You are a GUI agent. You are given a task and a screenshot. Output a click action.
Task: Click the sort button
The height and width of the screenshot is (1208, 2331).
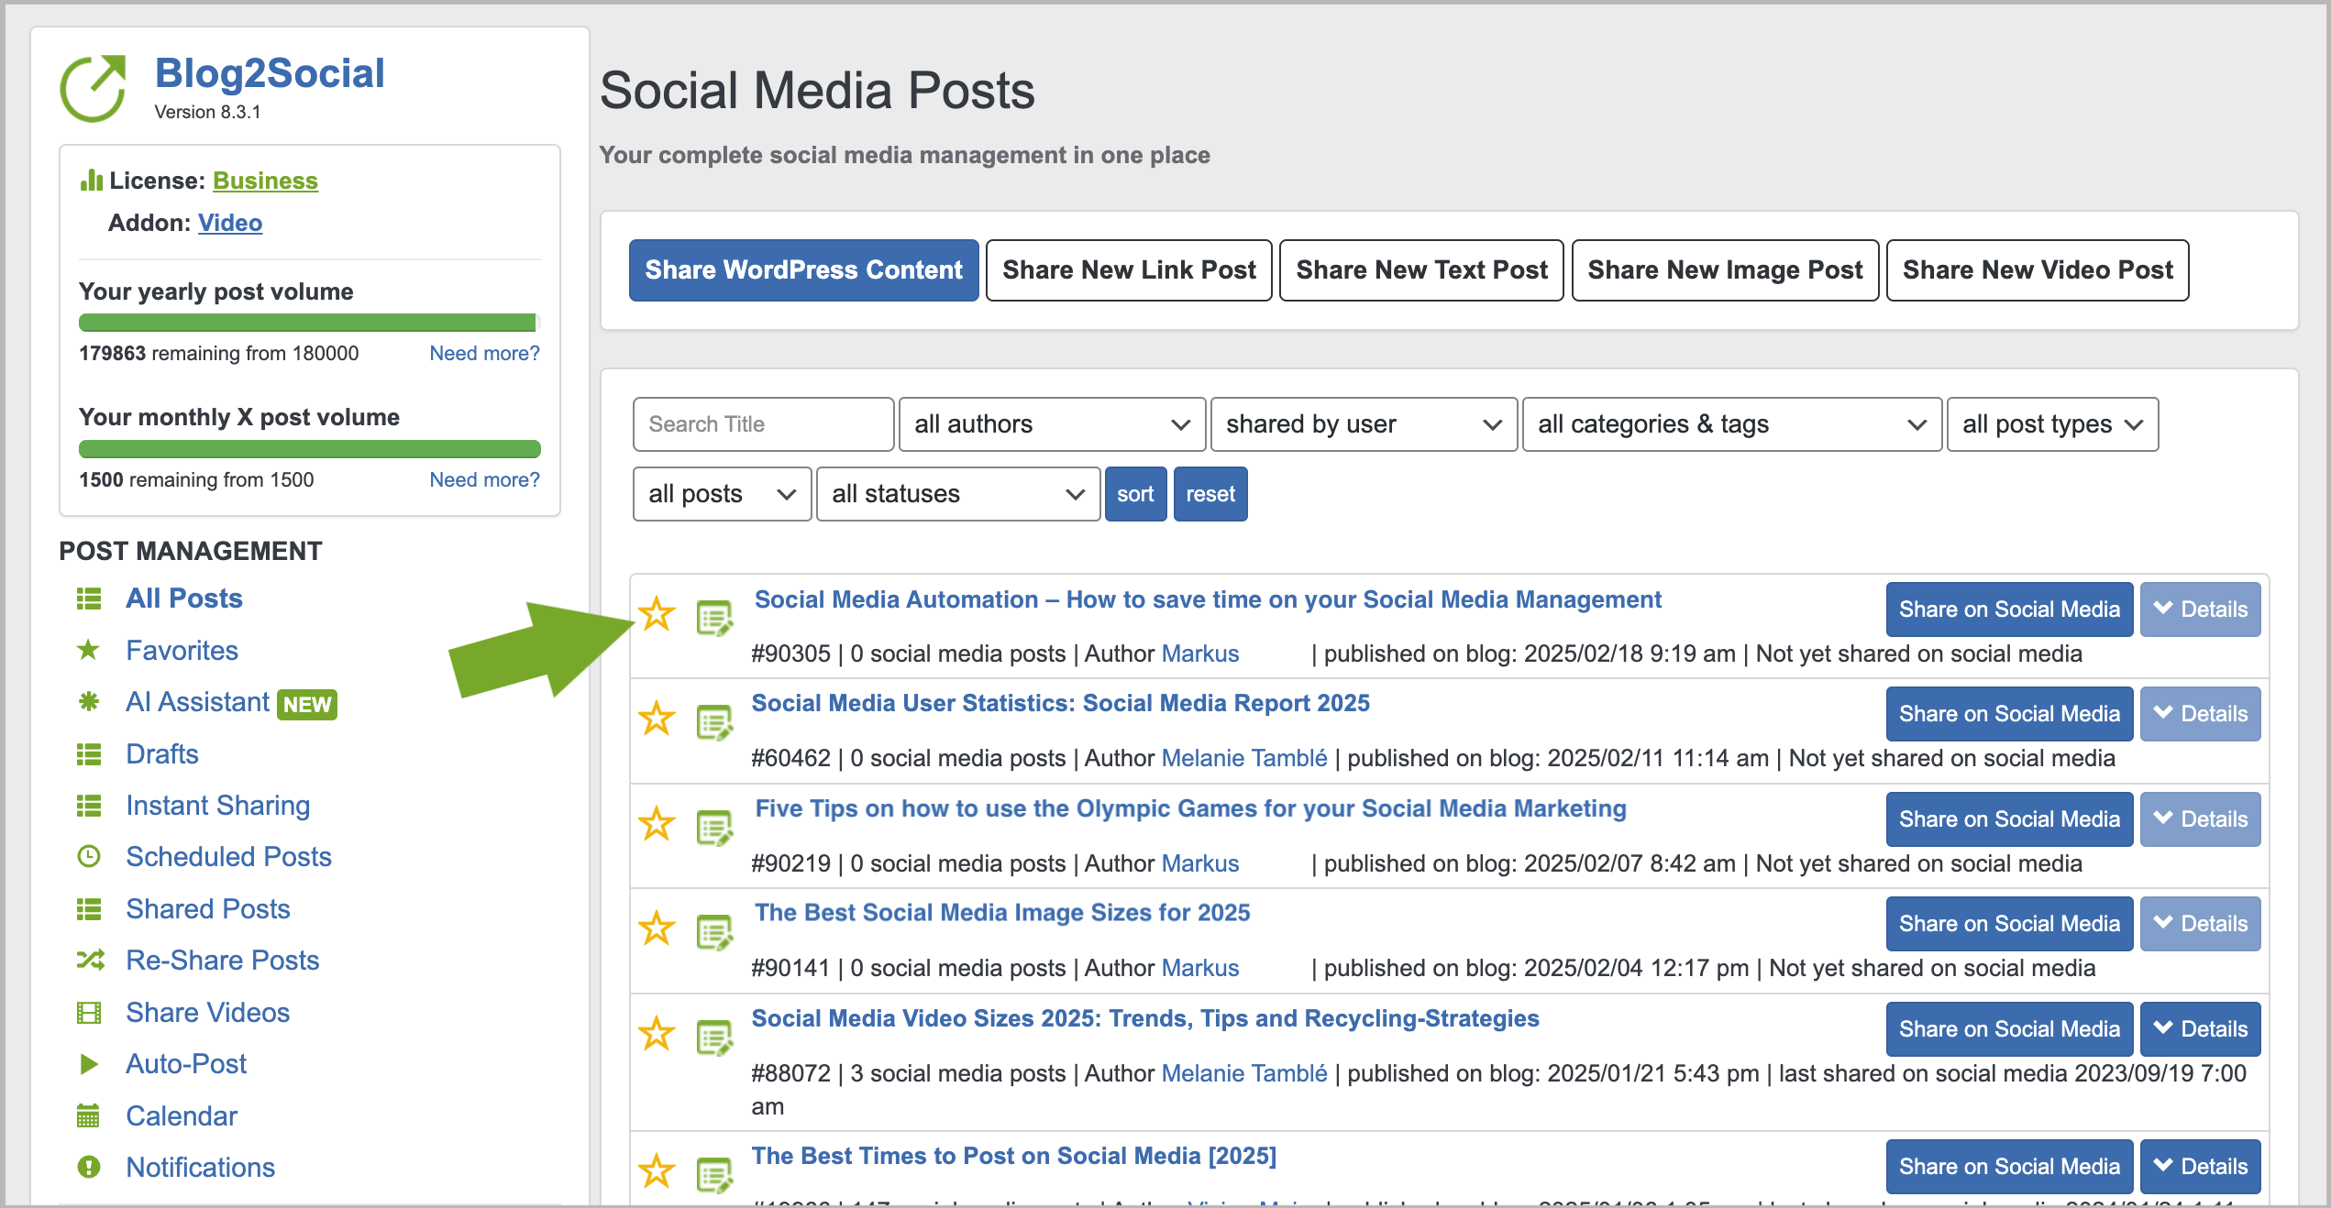(1135, 494)
